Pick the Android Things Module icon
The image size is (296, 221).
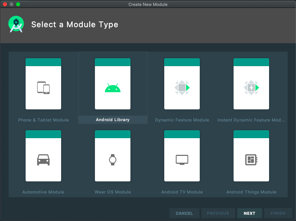251,159
